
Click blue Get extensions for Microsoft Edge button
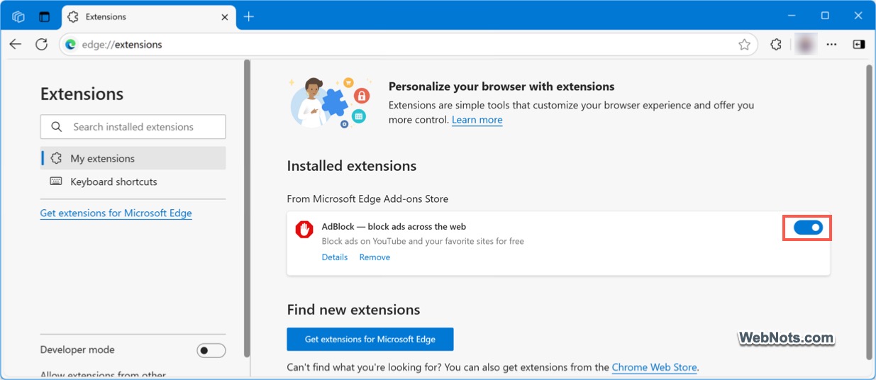pos(370,339)
